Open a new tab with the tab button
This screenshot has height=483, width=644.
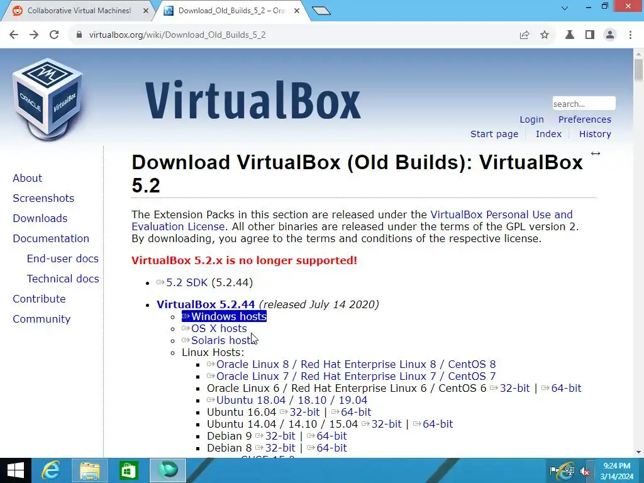[x=321, y=11]
